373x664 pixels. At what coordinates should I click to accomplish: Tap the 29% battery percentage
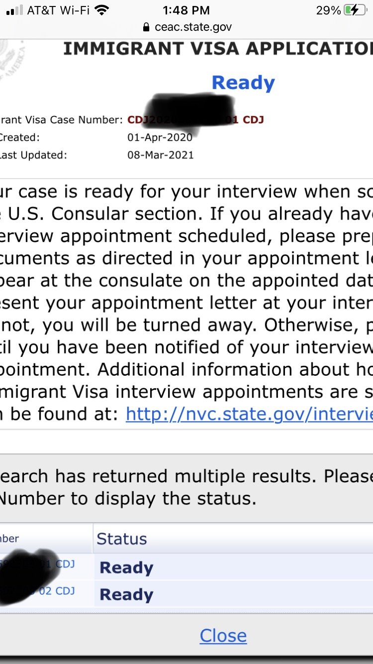pyautogui.click(x=328, y=10)
